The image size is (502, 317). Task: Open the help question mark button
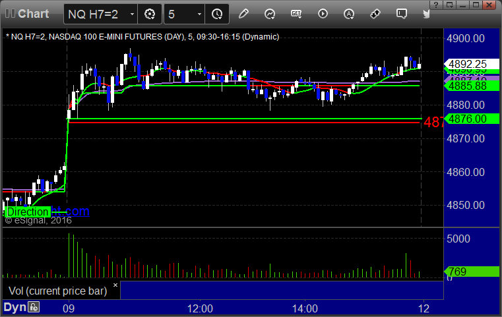[x=436, y=5]
